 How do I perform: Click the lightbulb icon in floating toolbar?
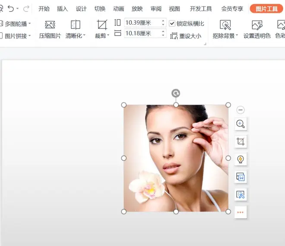pyautogui.click(x=241, y=159)
